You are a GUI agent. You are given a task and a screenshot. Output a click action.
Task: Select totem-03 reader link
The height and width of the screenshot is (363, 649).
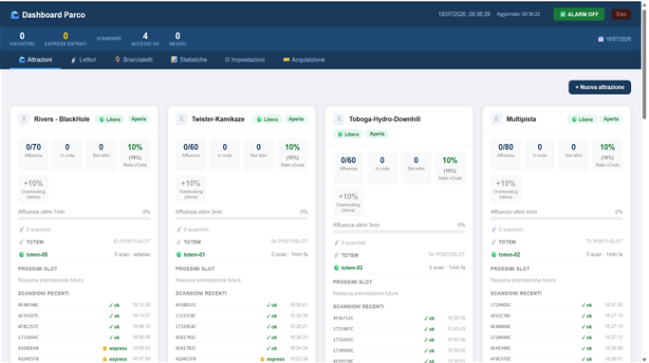[352, 268]
